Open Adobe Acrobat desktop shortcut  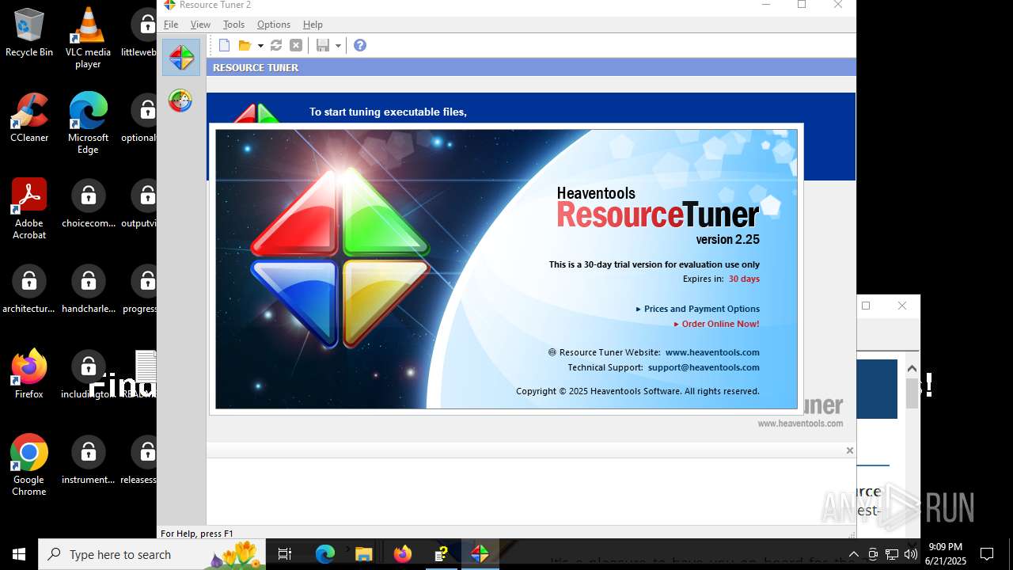pyautogui.click(x=29, y=209)
